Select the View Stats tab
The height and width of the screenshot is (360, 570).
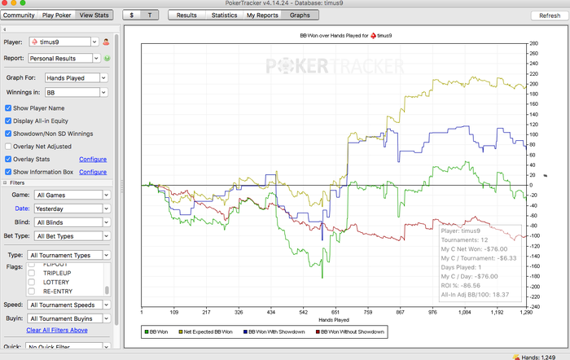(94, 15)
